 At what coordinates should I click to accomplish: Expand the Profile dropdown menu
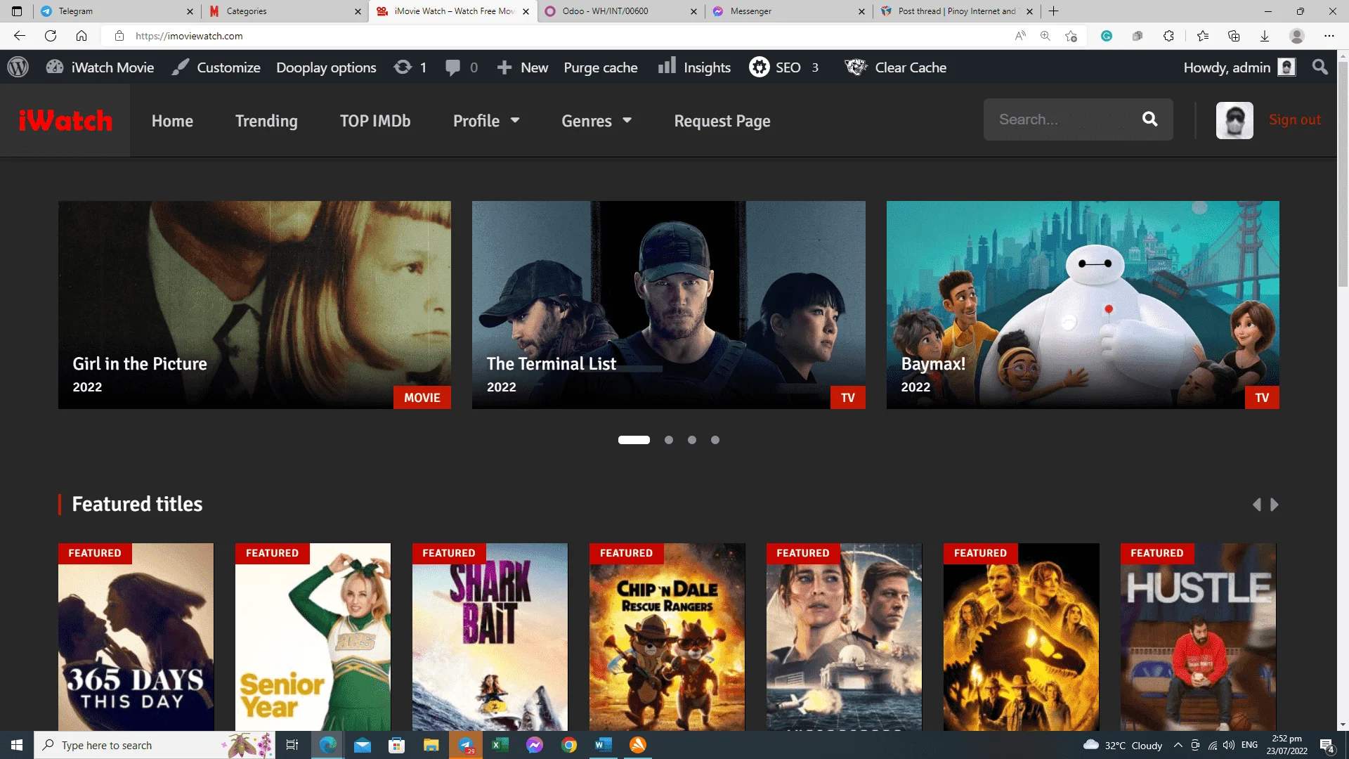[486, 121]
